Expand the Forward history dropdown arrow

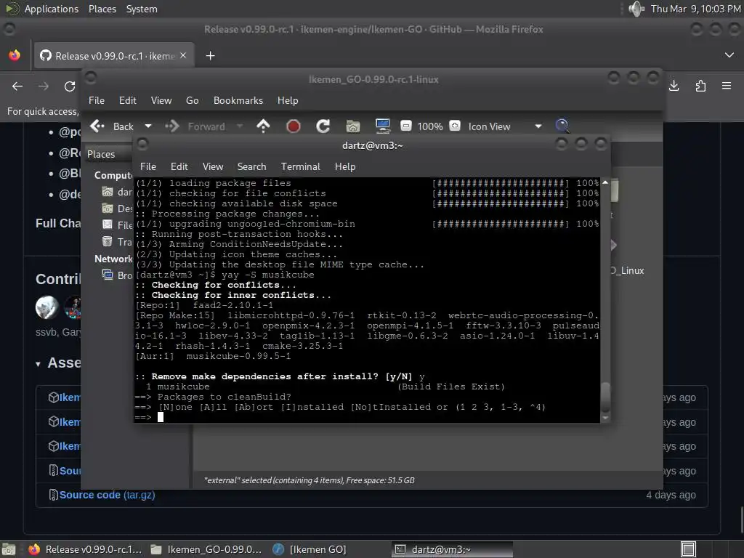tap(240, 126)
